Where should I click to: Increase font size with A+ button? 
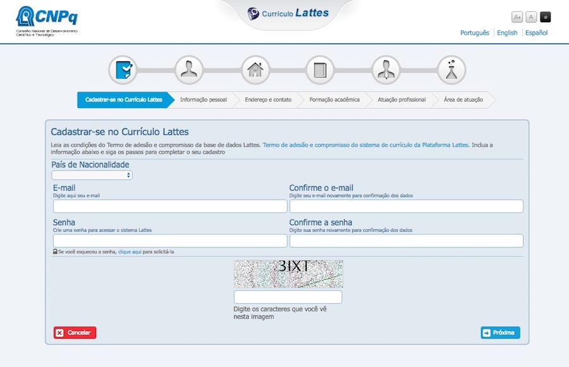point(517,17)
